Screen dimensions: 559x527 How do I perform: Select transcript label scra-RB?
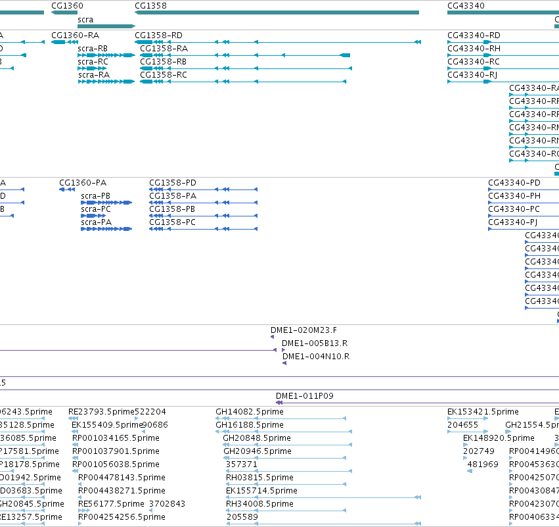pos(93,49)
